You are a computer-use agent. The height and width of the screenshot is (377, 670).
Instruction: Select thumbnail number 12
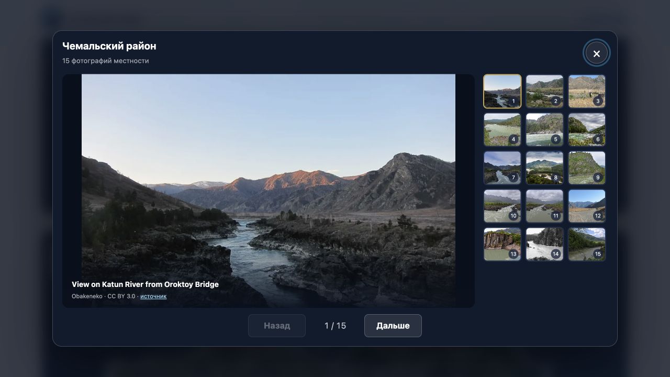pyautogui.click(x=587, y=206)
